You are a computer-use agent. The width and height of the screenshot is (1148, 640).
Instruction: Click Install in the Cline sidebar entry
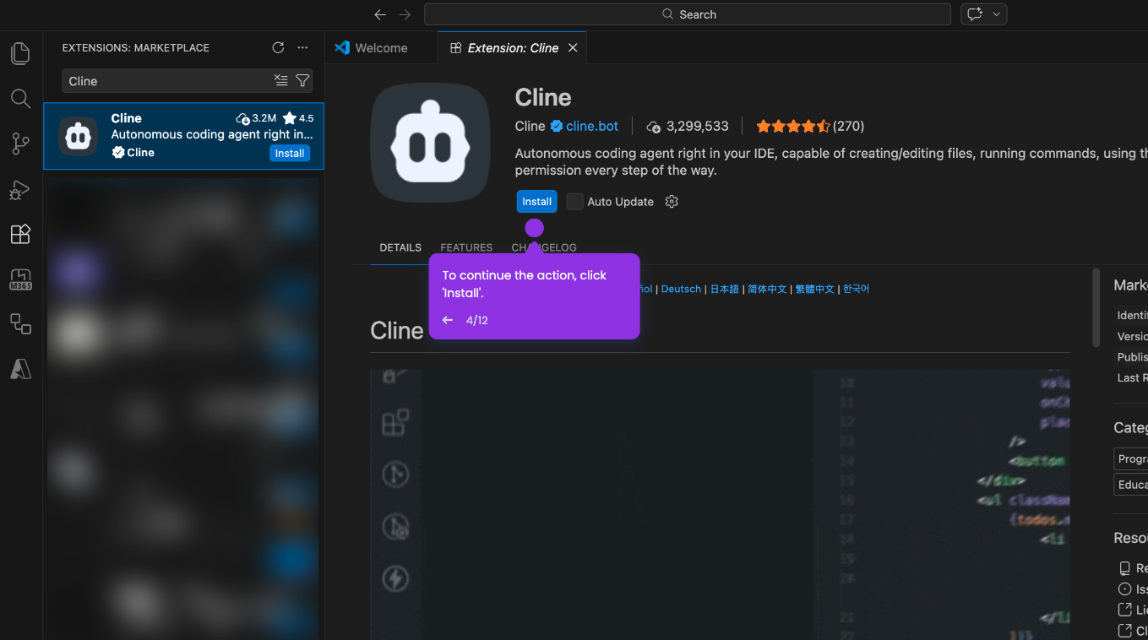coord(290,153)
